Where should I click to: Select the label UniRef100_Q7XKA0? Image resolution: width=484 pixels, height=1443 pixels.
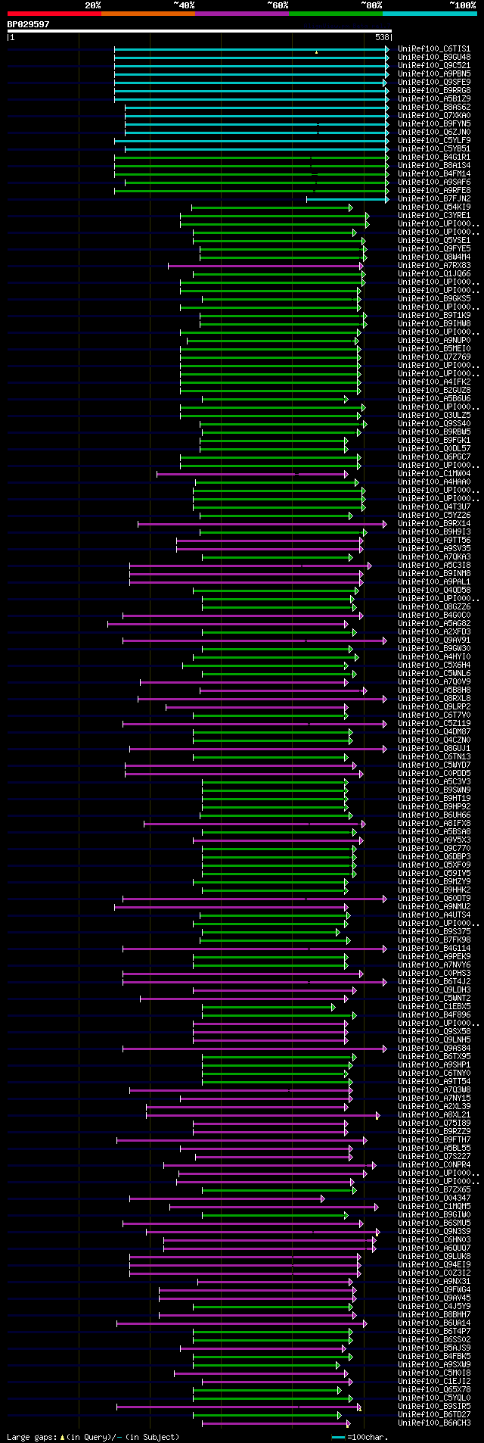(434, 116)
